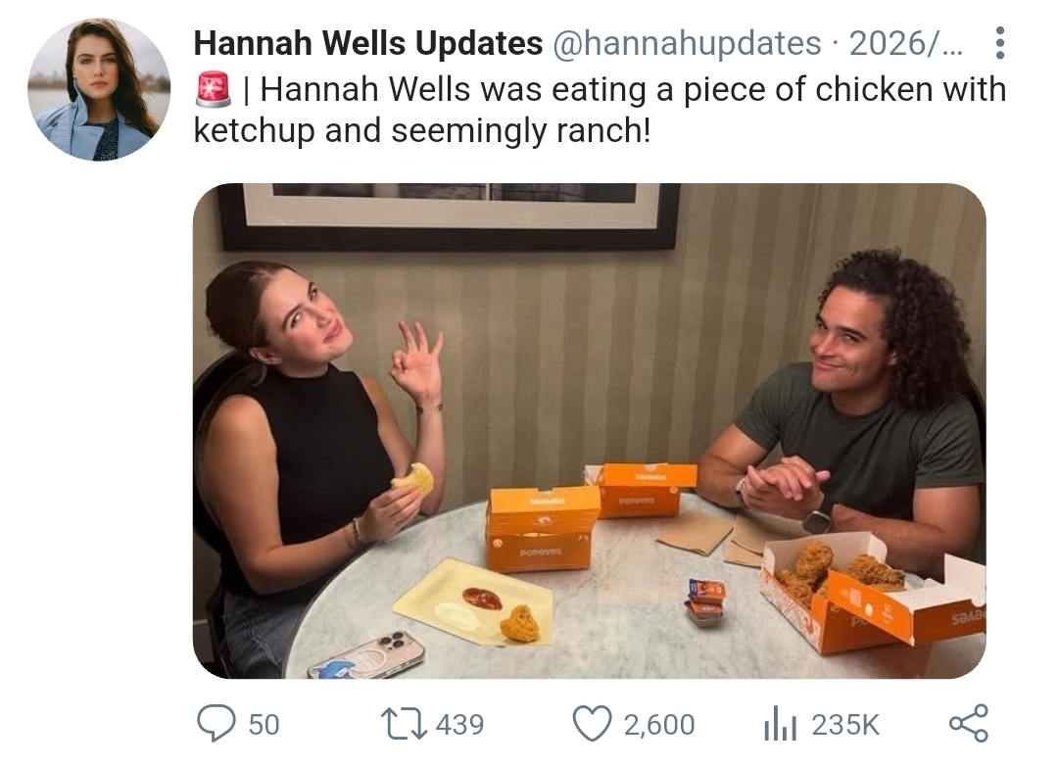Click the orange Popeyes box in photo

click(x=541, y=528)
